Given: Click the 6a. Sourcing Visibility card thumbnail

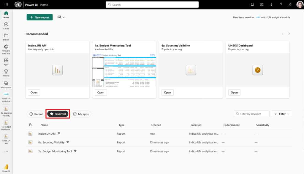Looking at the screenshot, I should pos(191,70).
